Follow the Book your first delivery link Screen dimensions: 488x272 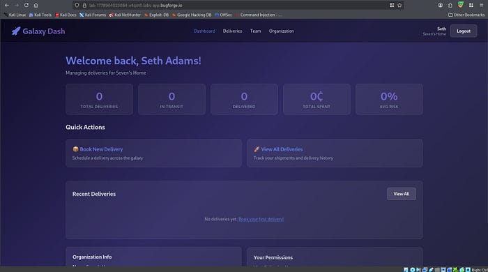point(261,219)
